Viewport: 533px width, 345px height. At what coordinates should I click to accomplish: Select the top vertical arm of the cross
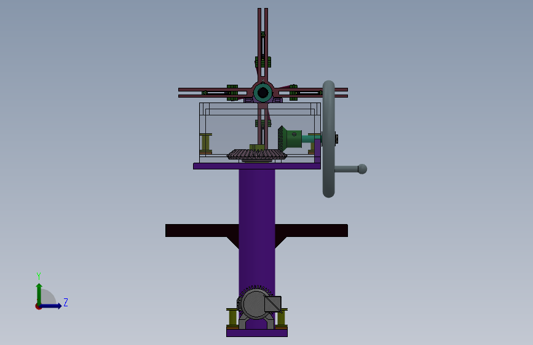tap(263, 44)
